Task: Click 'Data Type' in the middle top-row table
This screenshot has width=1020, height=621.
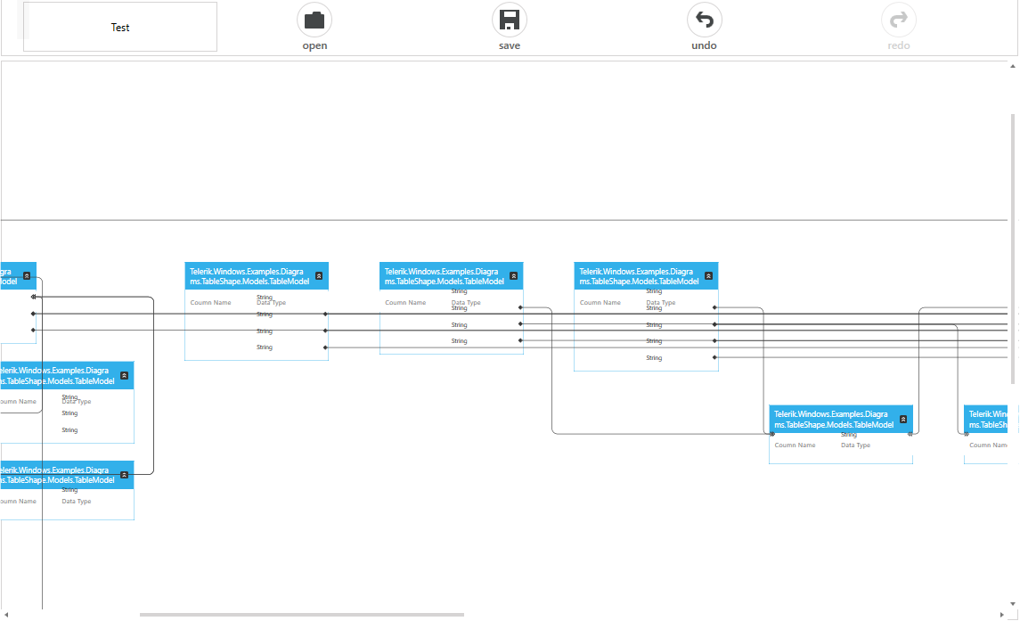Action: [466, 303]
